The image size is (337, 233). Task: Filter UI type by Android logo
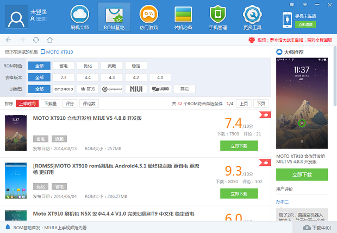[x=64, y=89]
